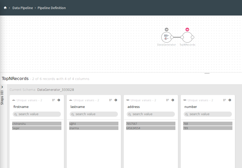Screen dimensions: 242x168
Task: Toggle the gray eye above DataGenerator node
Action: pos(167,30)
